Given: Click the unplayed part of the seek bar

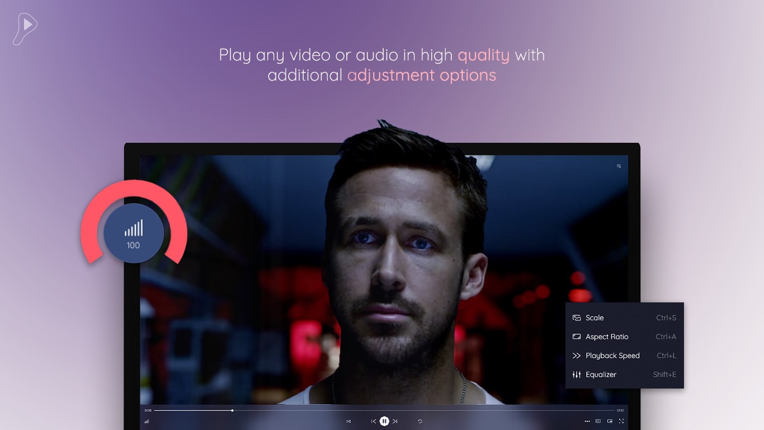Looking at the screenshot, I should (424, 410).
